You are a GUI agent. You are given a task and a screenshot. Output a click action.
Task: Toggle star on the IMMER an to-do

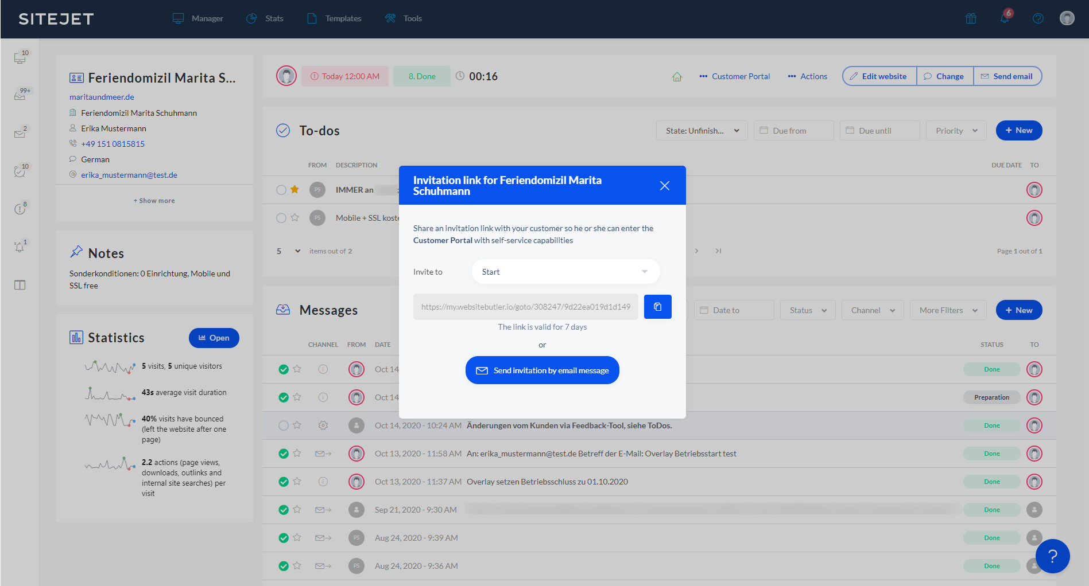pyautogui.click(x=294, y=189)
